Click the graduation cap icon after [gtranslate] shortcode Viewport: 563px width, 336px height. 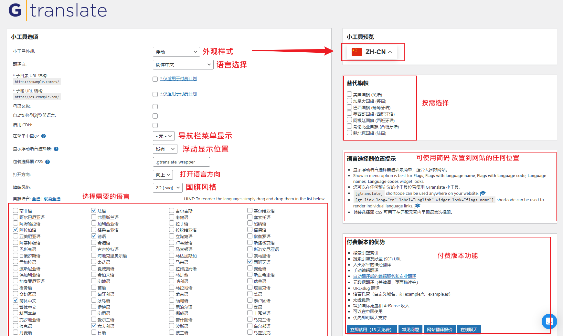click(x=483, y=194)
